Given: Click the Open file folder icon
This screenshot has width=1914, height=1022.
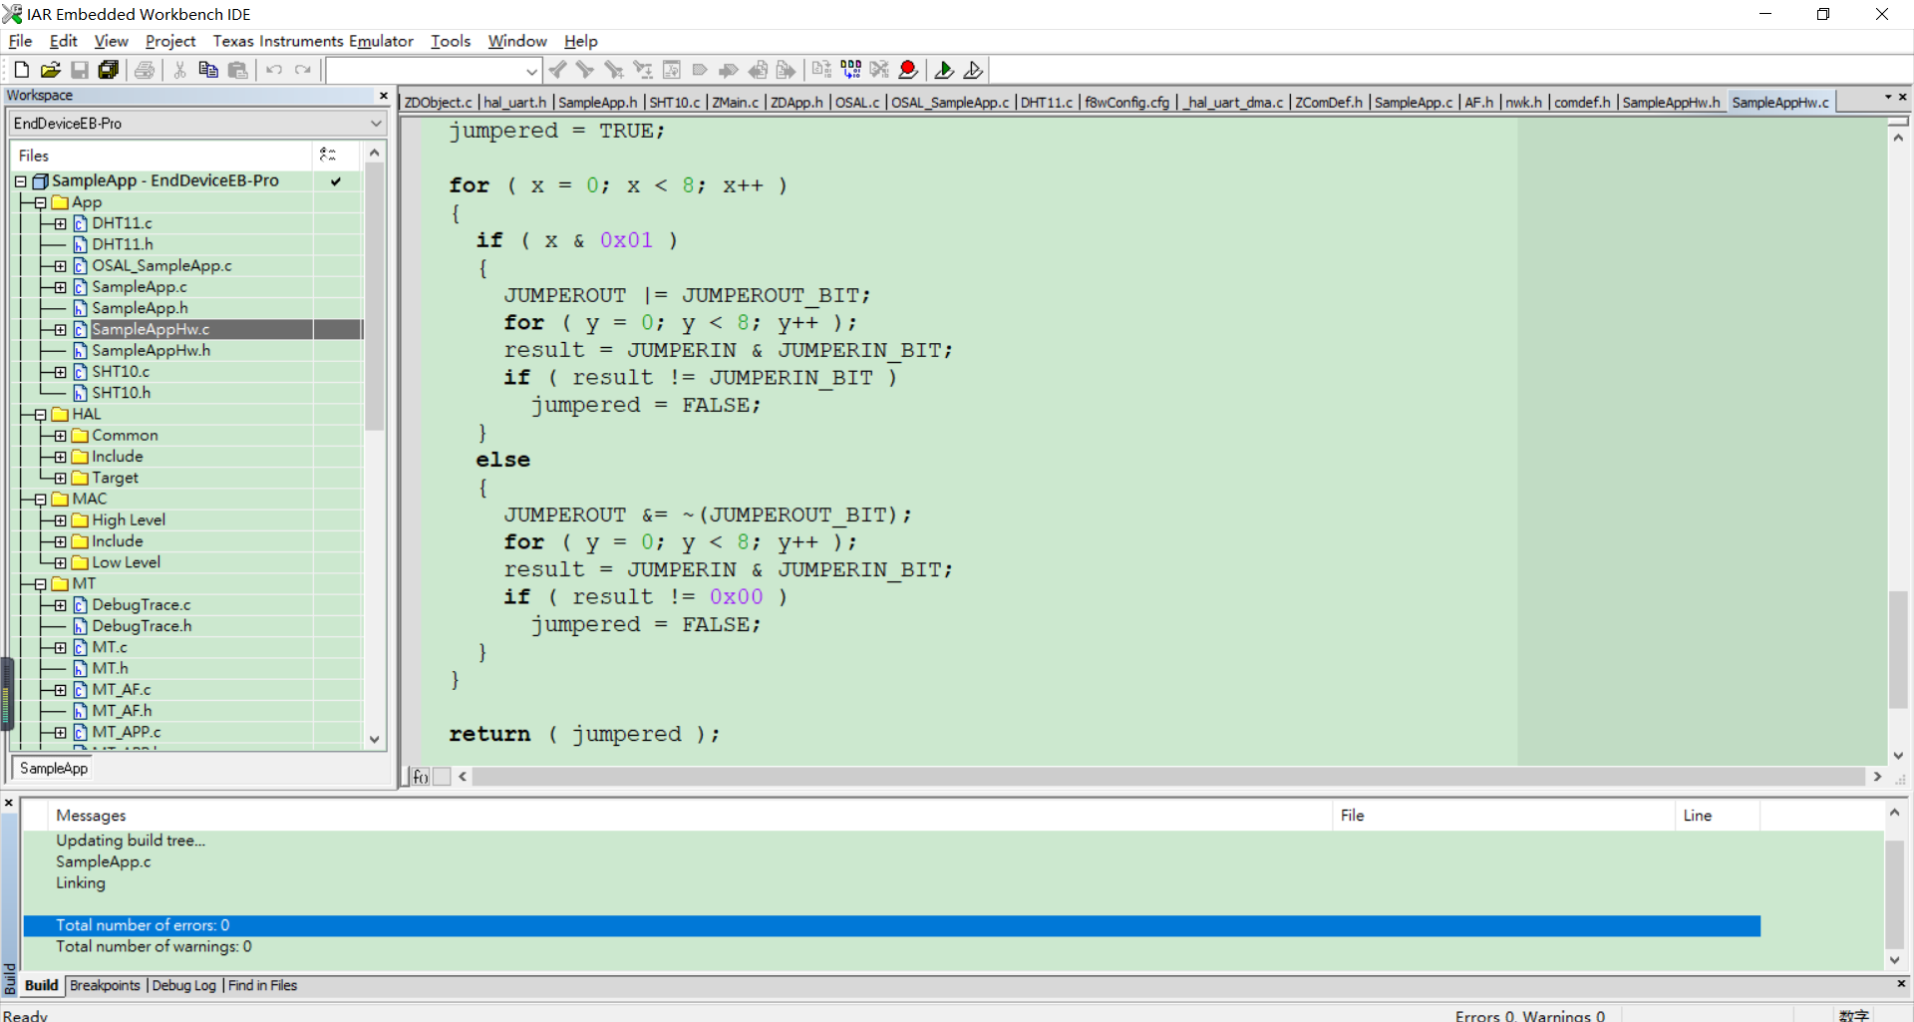Looking at the screenshot, I should pos(51,70).
